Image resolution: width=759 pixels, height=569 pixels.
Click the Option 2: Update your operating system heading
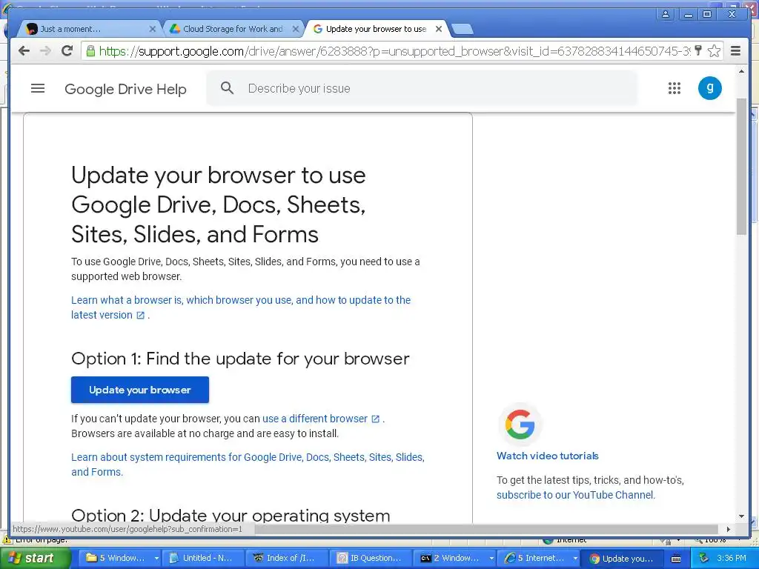[x=231, y=516]
